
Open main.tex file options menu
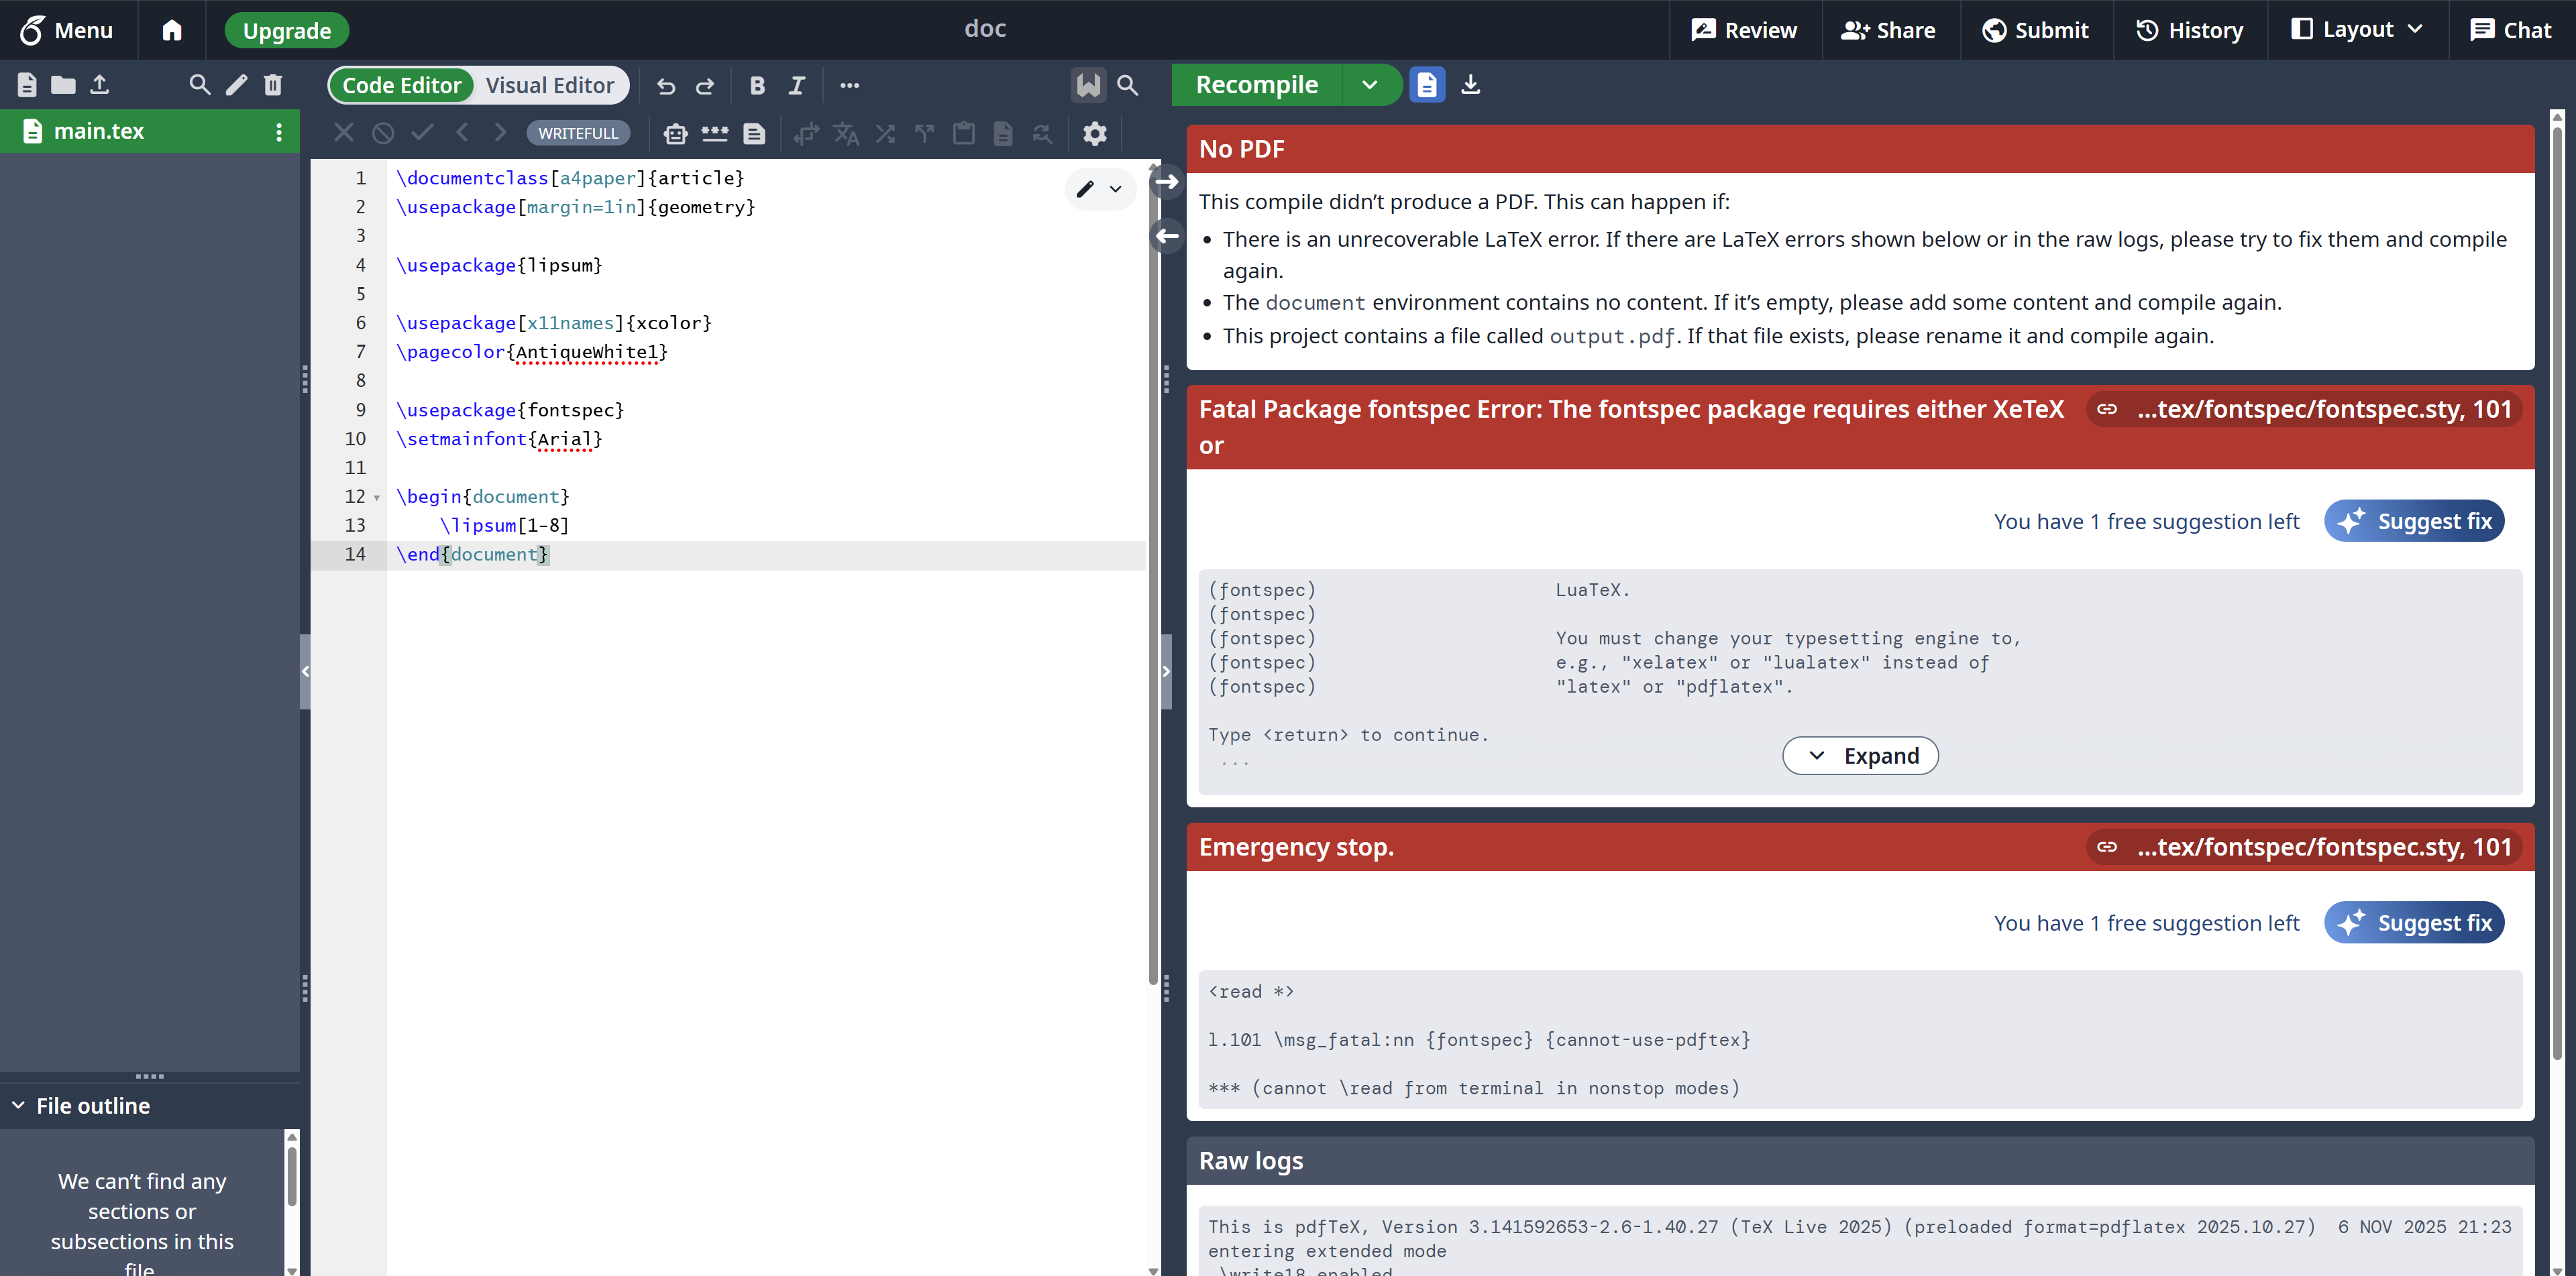click(x=279, y=131)
